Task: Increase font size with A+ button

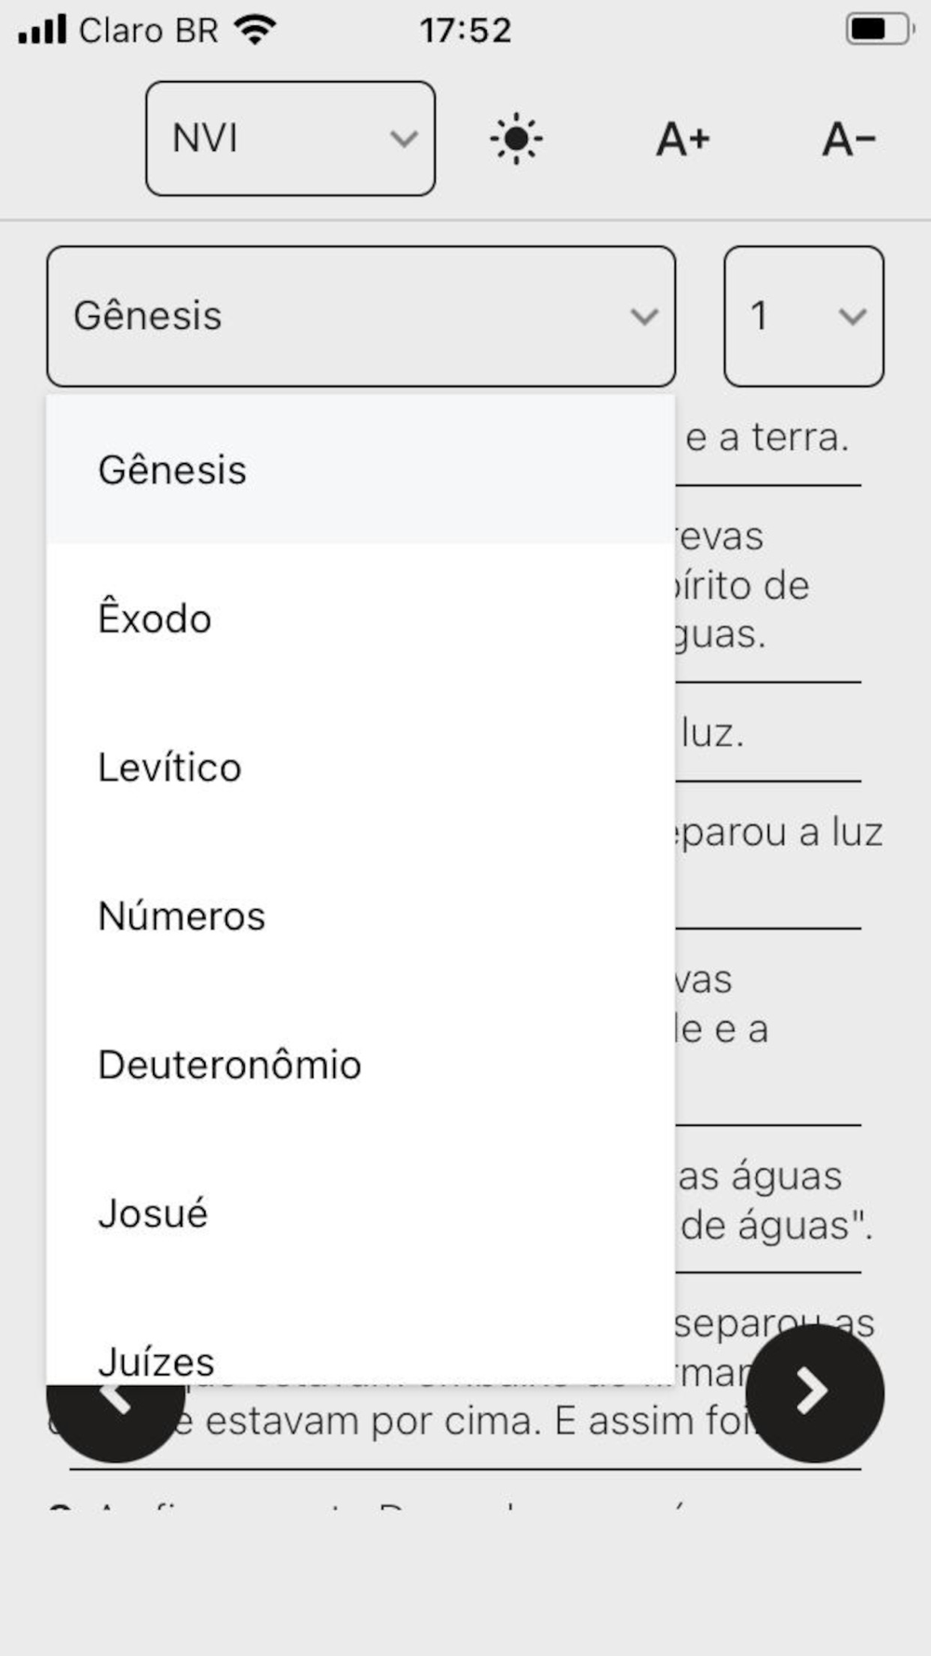Action: tap(682, 139)
